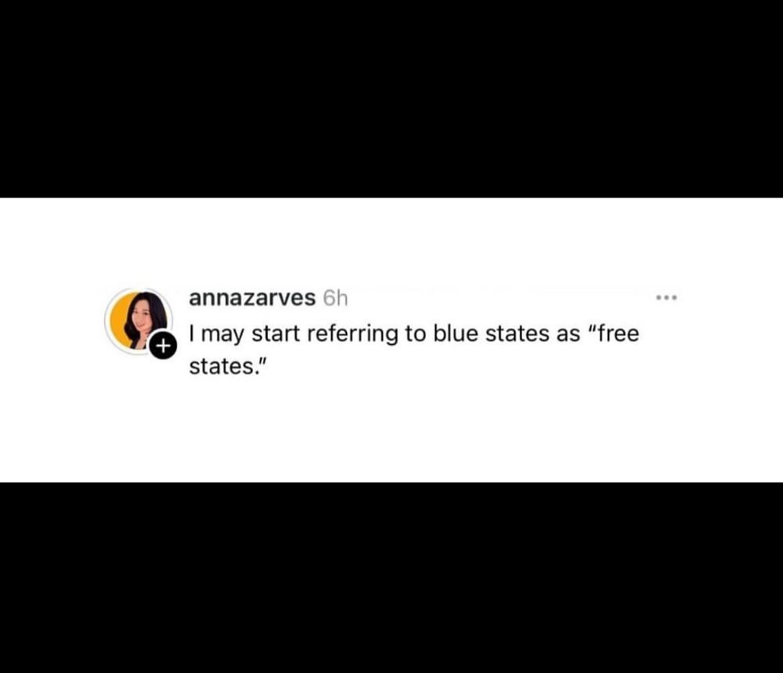
Task: Click the post's first text line
Action: pos(414,333)
